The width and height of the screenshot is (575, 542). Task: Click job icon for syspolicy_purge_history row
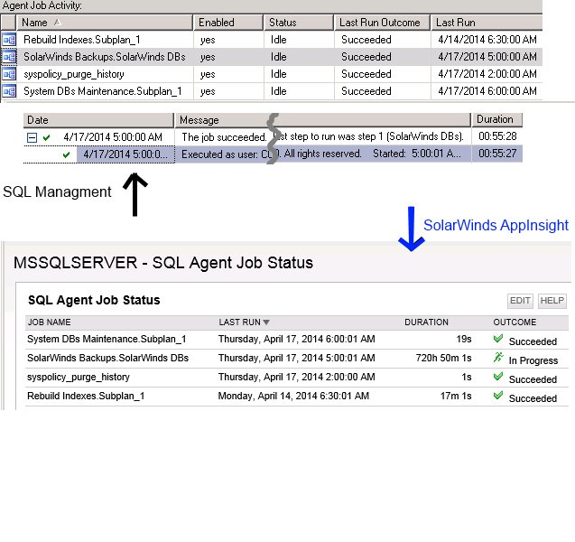point(9,74)
